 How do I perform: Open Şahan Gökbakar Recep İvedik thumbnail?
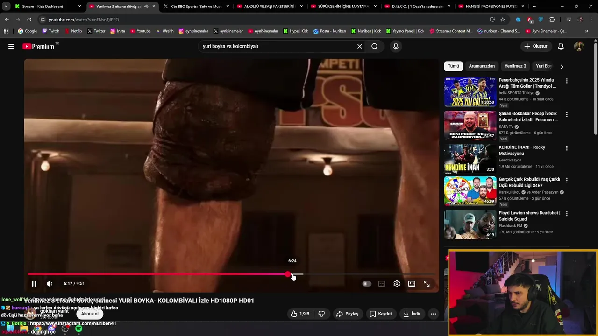pos(470,125)
